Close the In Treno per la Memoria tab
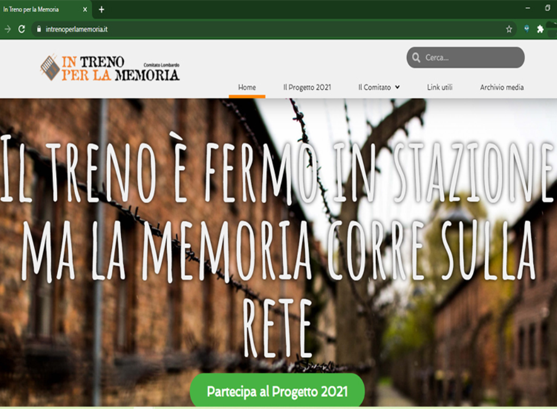The width and height of the screenshot is (557, 409). point(85,10)
